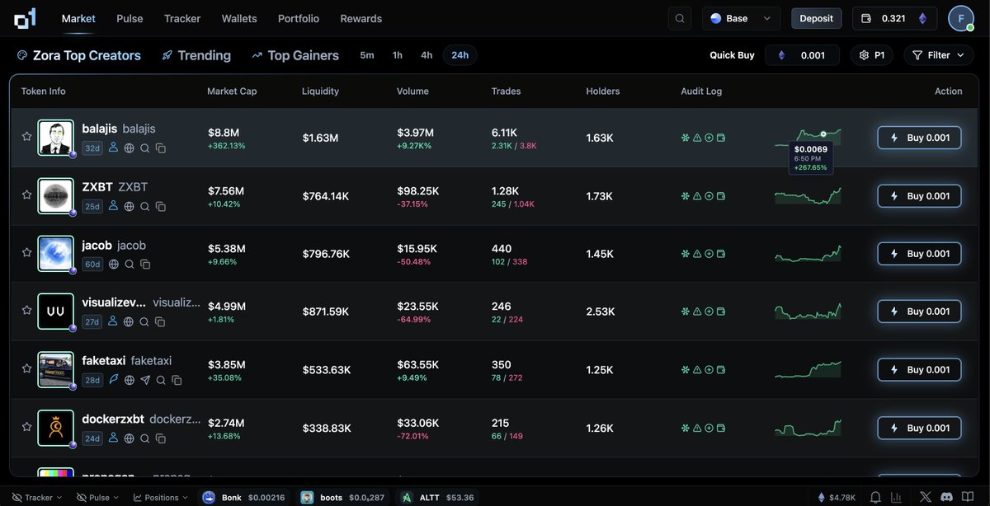Switch to the Pulse tab in top navigation
The height and width of the screenshot is (506, 990).
[130, 18]
